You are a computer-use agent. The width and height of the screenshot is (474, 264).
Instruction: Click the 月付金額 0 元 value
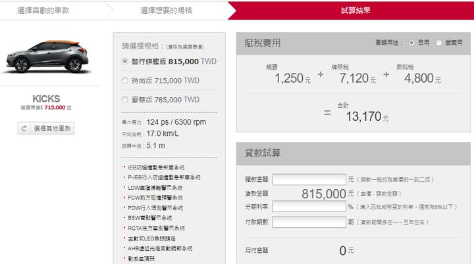pyautogui.click(x=346, y=250)
